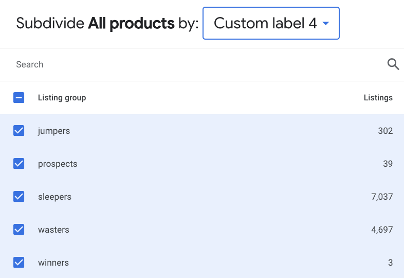Click the magnifying glass search icon

coord(393,64)
